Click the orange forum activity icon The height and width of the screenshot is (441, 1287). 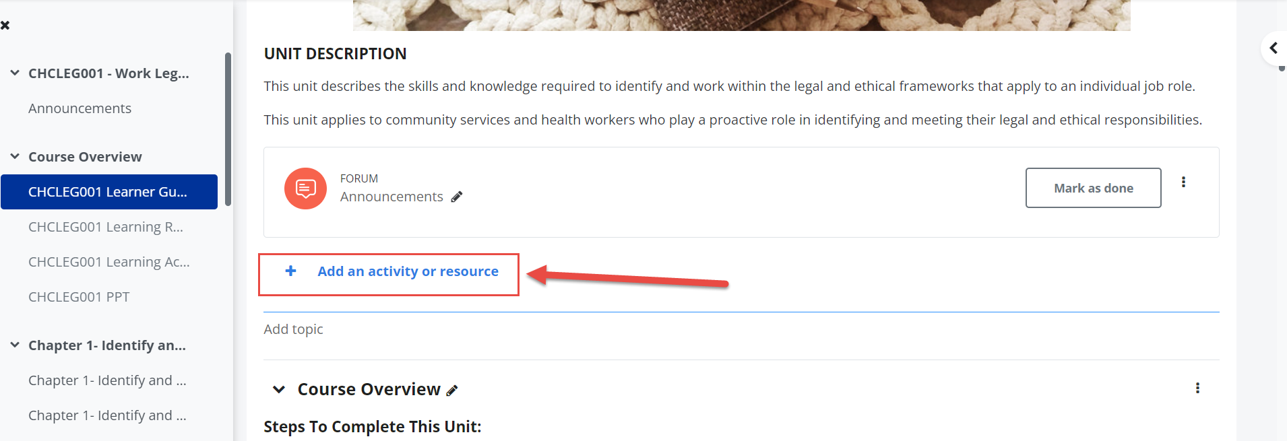[x=305, y=189]
